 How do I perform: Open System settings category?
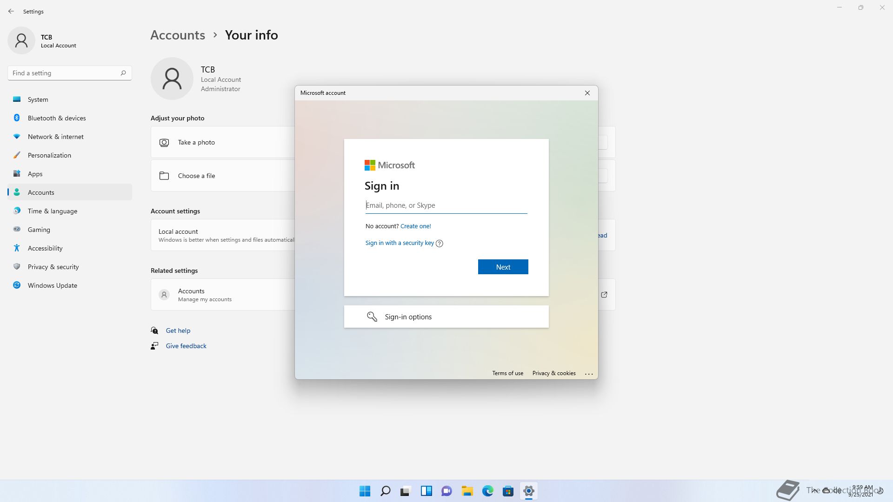tap(70, 99)
